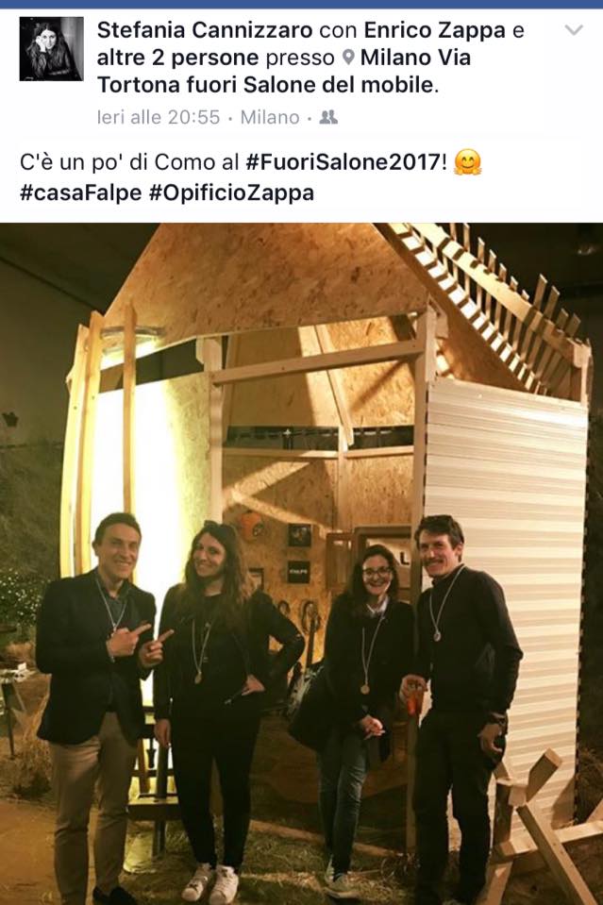Tap the caption text 'C'è un po' di Como al'
The height and width of the screenshot is (905, 603).
tap(129, 162)
